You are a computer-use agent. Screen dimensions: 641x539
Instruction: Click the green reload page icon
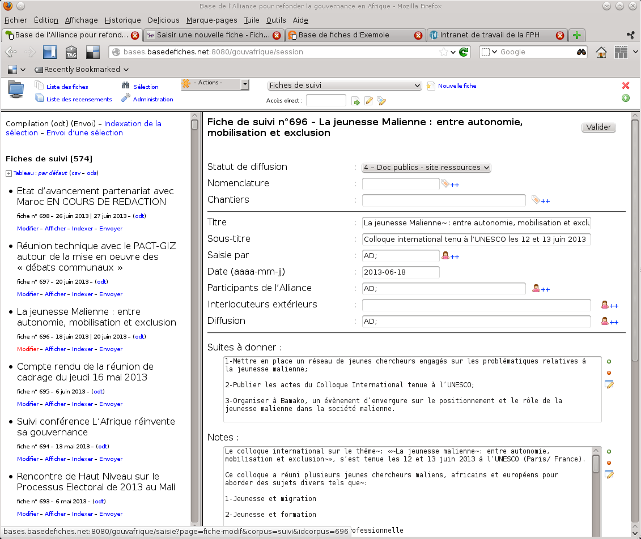coord(464,52)
